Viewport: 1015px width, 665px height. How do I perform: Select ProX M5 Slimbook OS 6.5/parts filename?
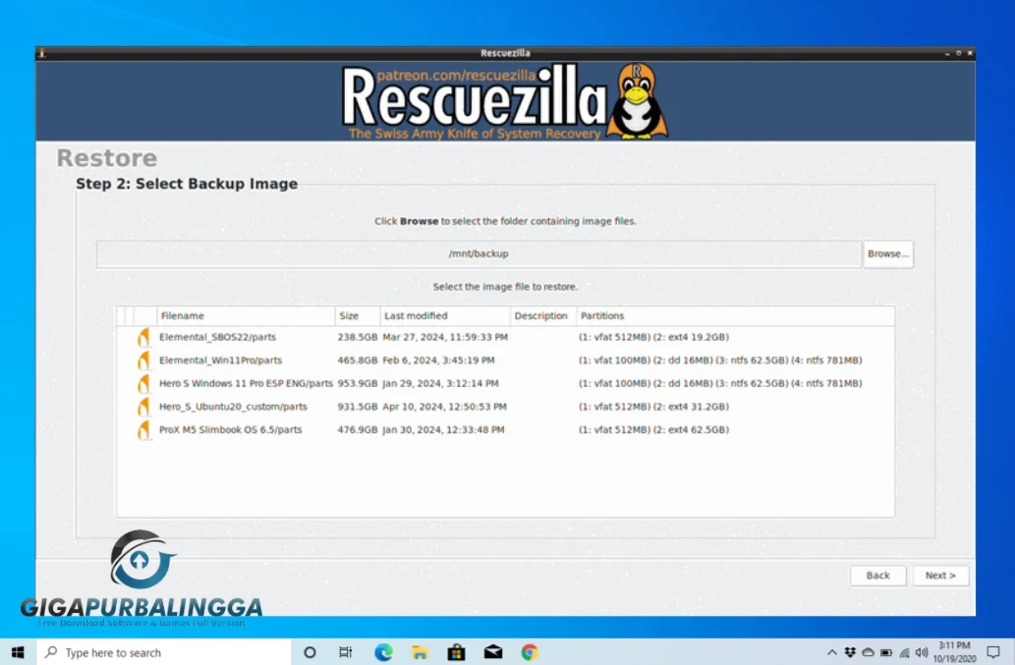pyautogui.click(x=231, y=429)
